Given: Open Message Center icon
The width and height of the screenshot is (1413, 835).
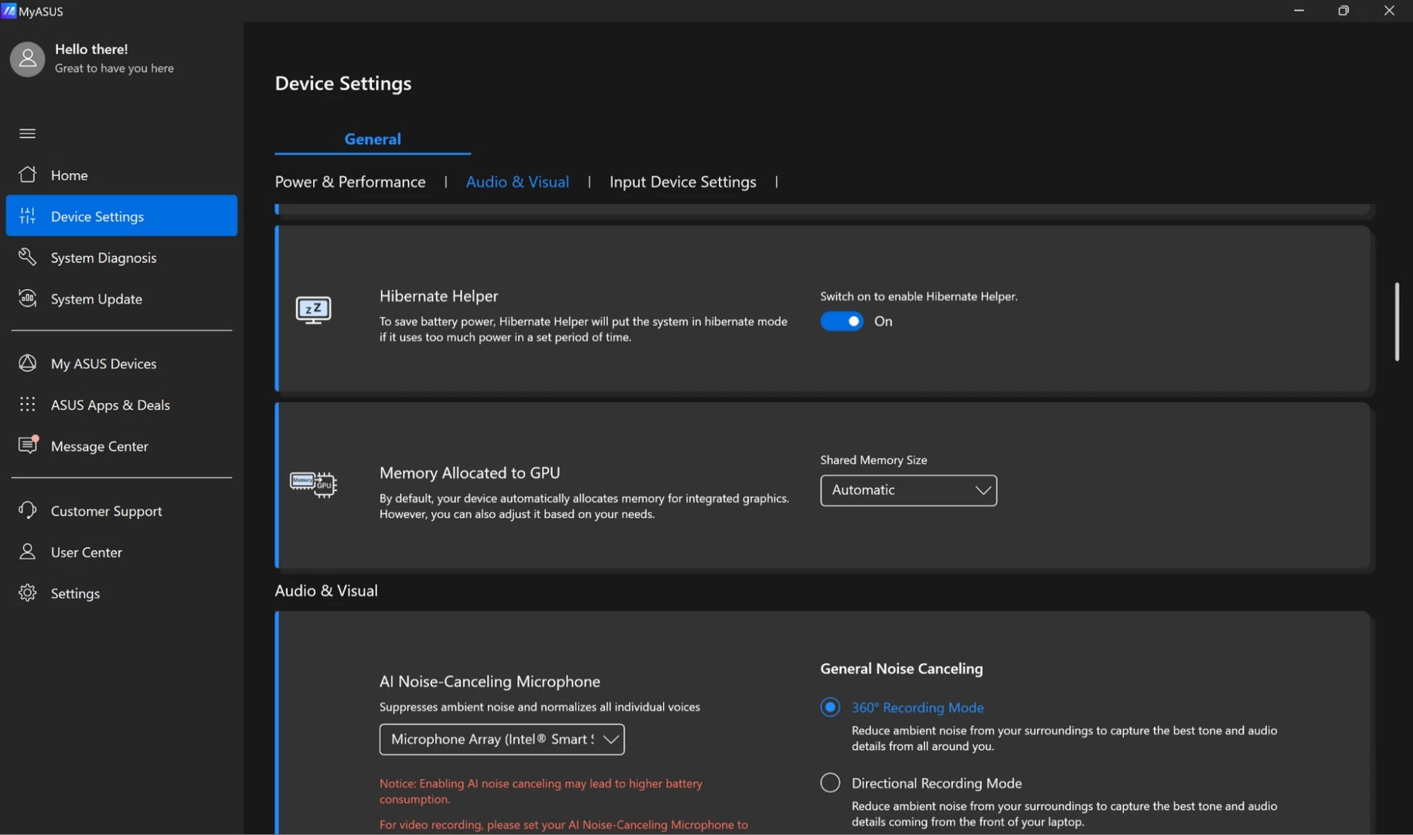Looking at the screenshot, I should coord(28,445).
